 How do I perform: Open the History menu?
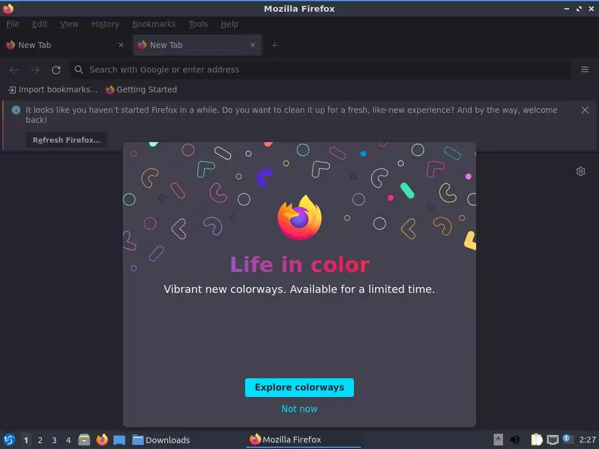click(105, 24)
